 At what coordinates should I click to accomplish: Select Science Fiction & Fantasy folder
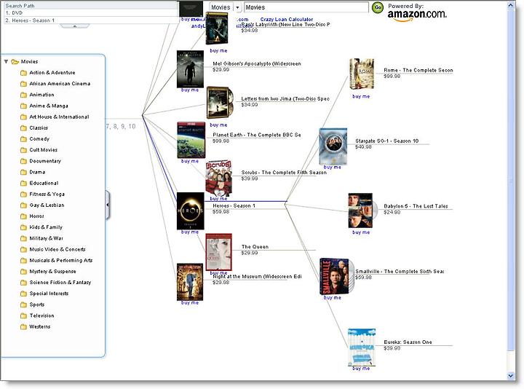(55, 283)
